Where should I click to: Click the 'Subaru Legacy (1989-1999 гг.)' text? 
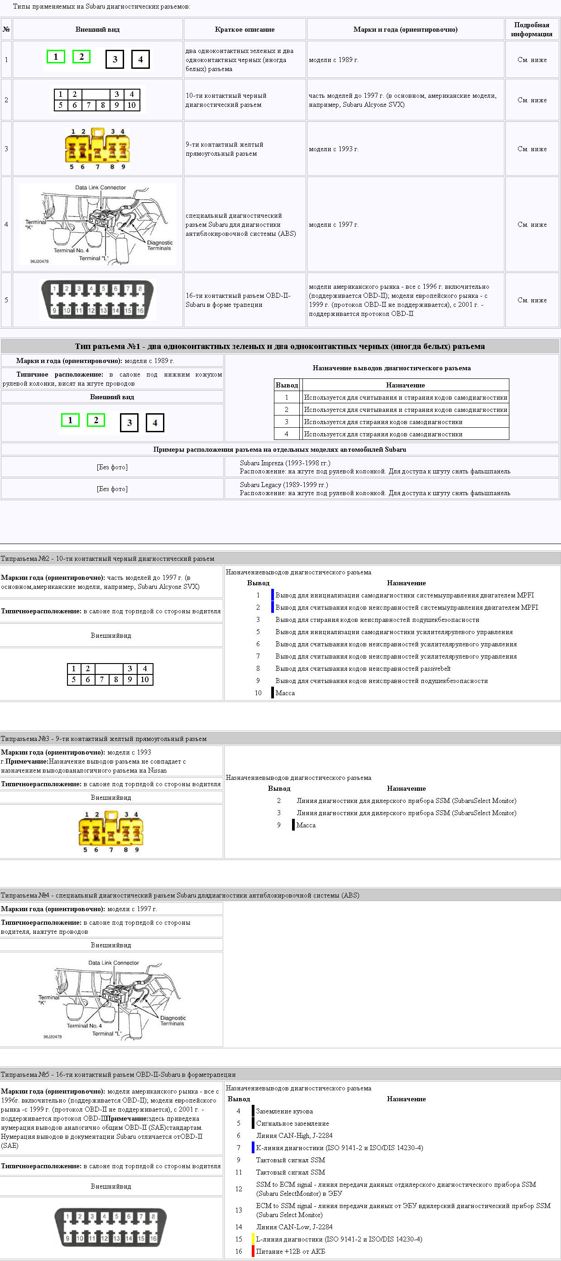[x=284, y=485]
